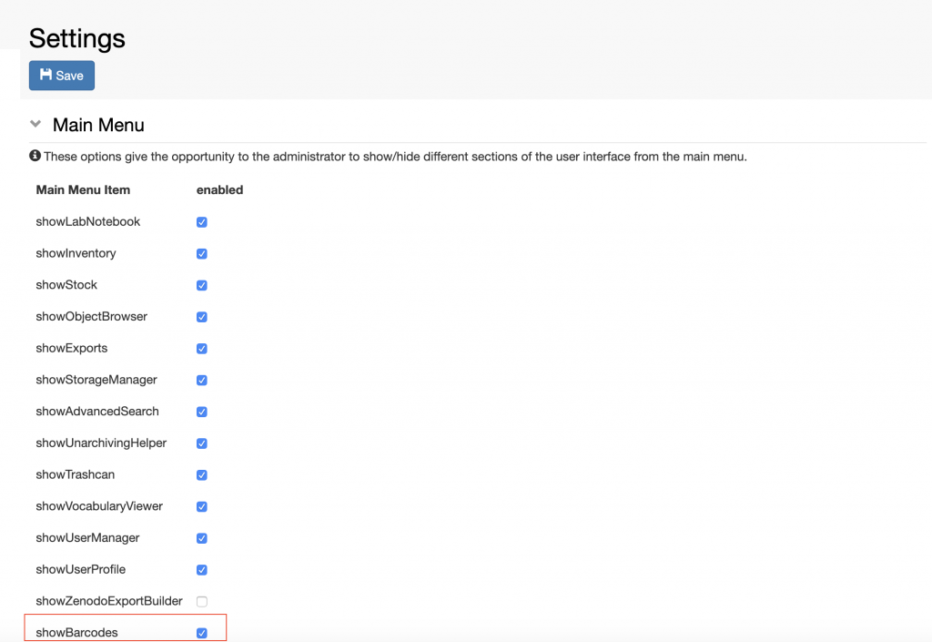Toggle the showStock checkbox off
Image resolution: width=932 pixels, height=642 pixels.
[x=202, y=285]
